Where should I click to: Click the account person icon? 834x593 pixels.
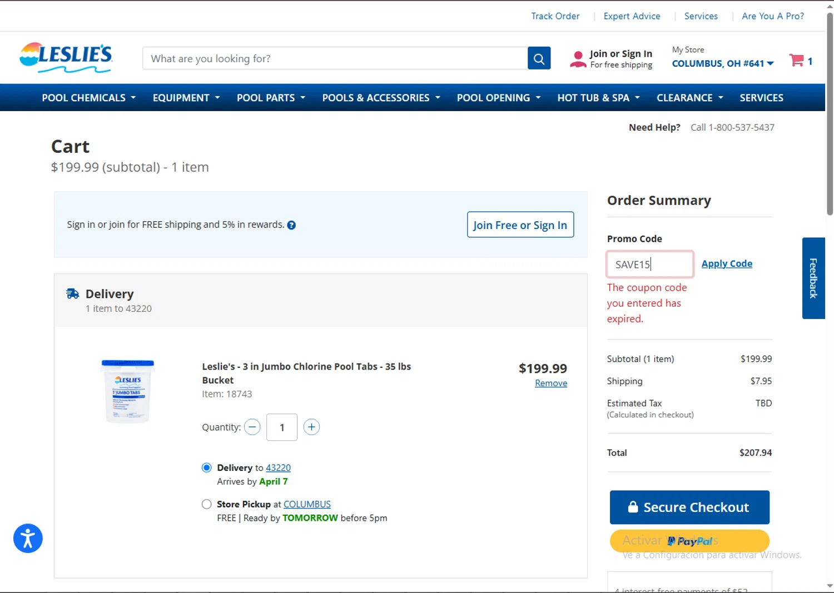tap(578, 59)
